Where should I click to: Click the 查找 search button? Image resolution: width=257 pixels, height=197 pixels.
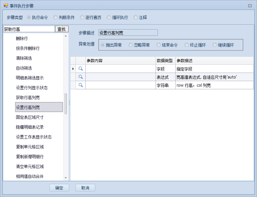[61, 29]
